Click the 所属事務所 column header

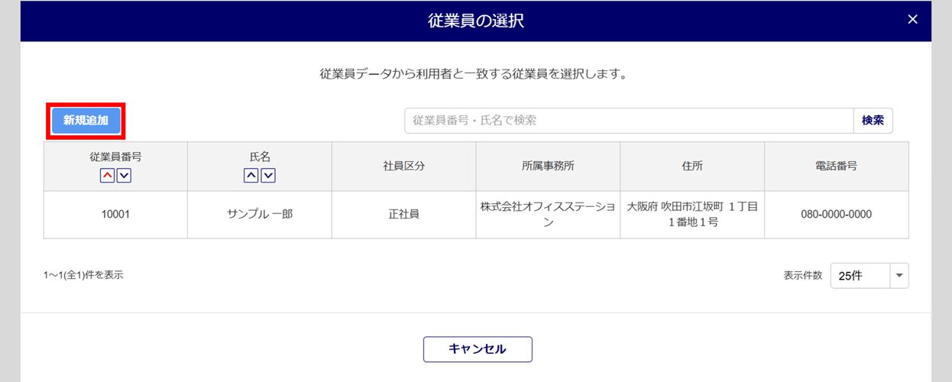tap(548, 166)
